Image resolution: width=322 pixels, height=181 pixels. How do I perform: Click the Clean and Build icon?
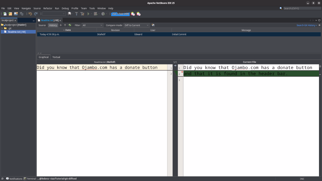click(x=82, y=14)
